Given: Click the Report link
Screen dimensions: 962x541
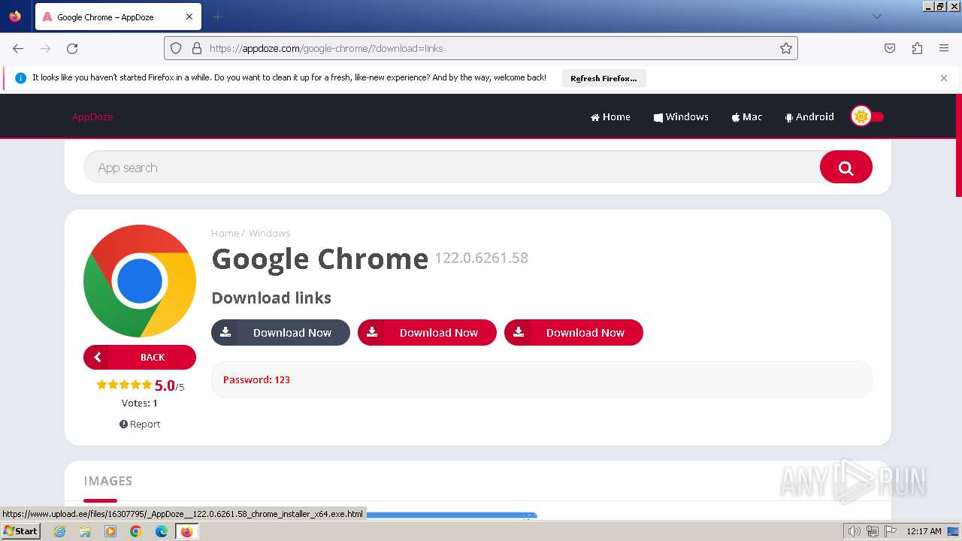Looking at the screenshot, I should click(x=140, y=424).
